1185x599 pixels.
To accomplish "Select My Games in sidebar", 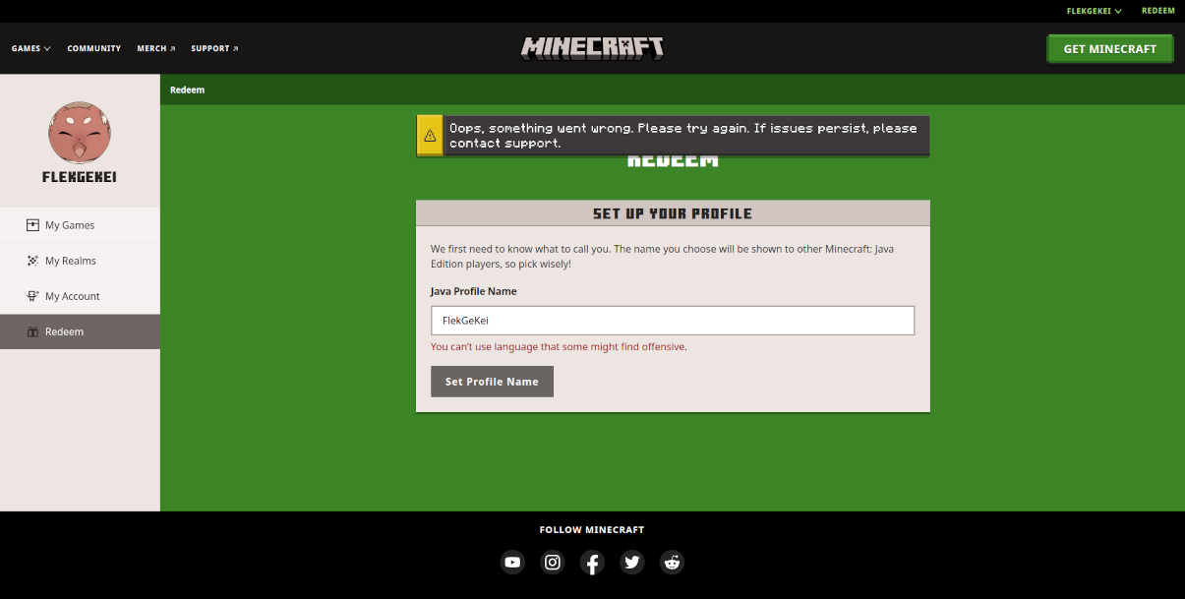I will [x=70, y=225].
